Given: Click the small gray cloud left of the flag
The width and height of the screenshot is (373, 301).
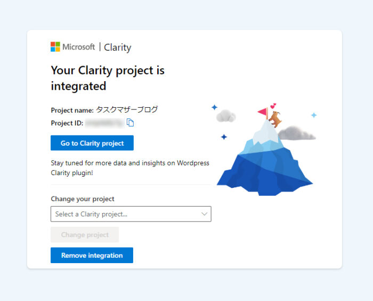Looking at the screenshot, I should tap(226, 116).
